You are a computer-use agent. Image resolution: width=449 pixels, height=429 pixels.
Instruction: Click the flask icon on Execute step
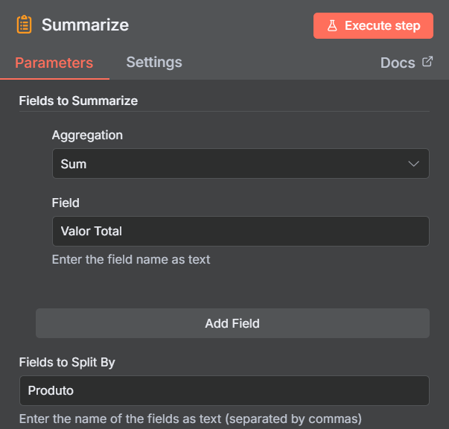click(x=332, y=25)
